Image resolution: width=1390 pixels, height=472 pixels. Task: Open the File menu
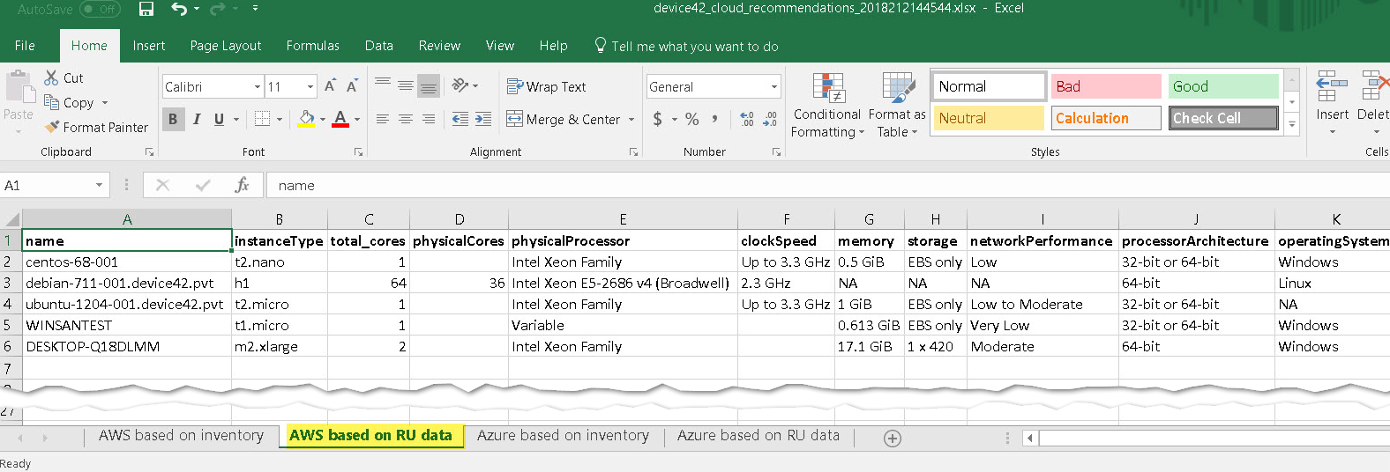(25, 46)
